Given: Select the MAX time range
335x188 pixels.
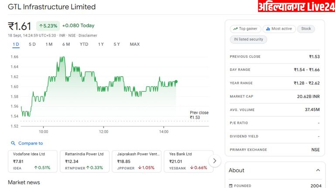Looking at the screenshot, I should pyautogui.click(x=135, y=44).
